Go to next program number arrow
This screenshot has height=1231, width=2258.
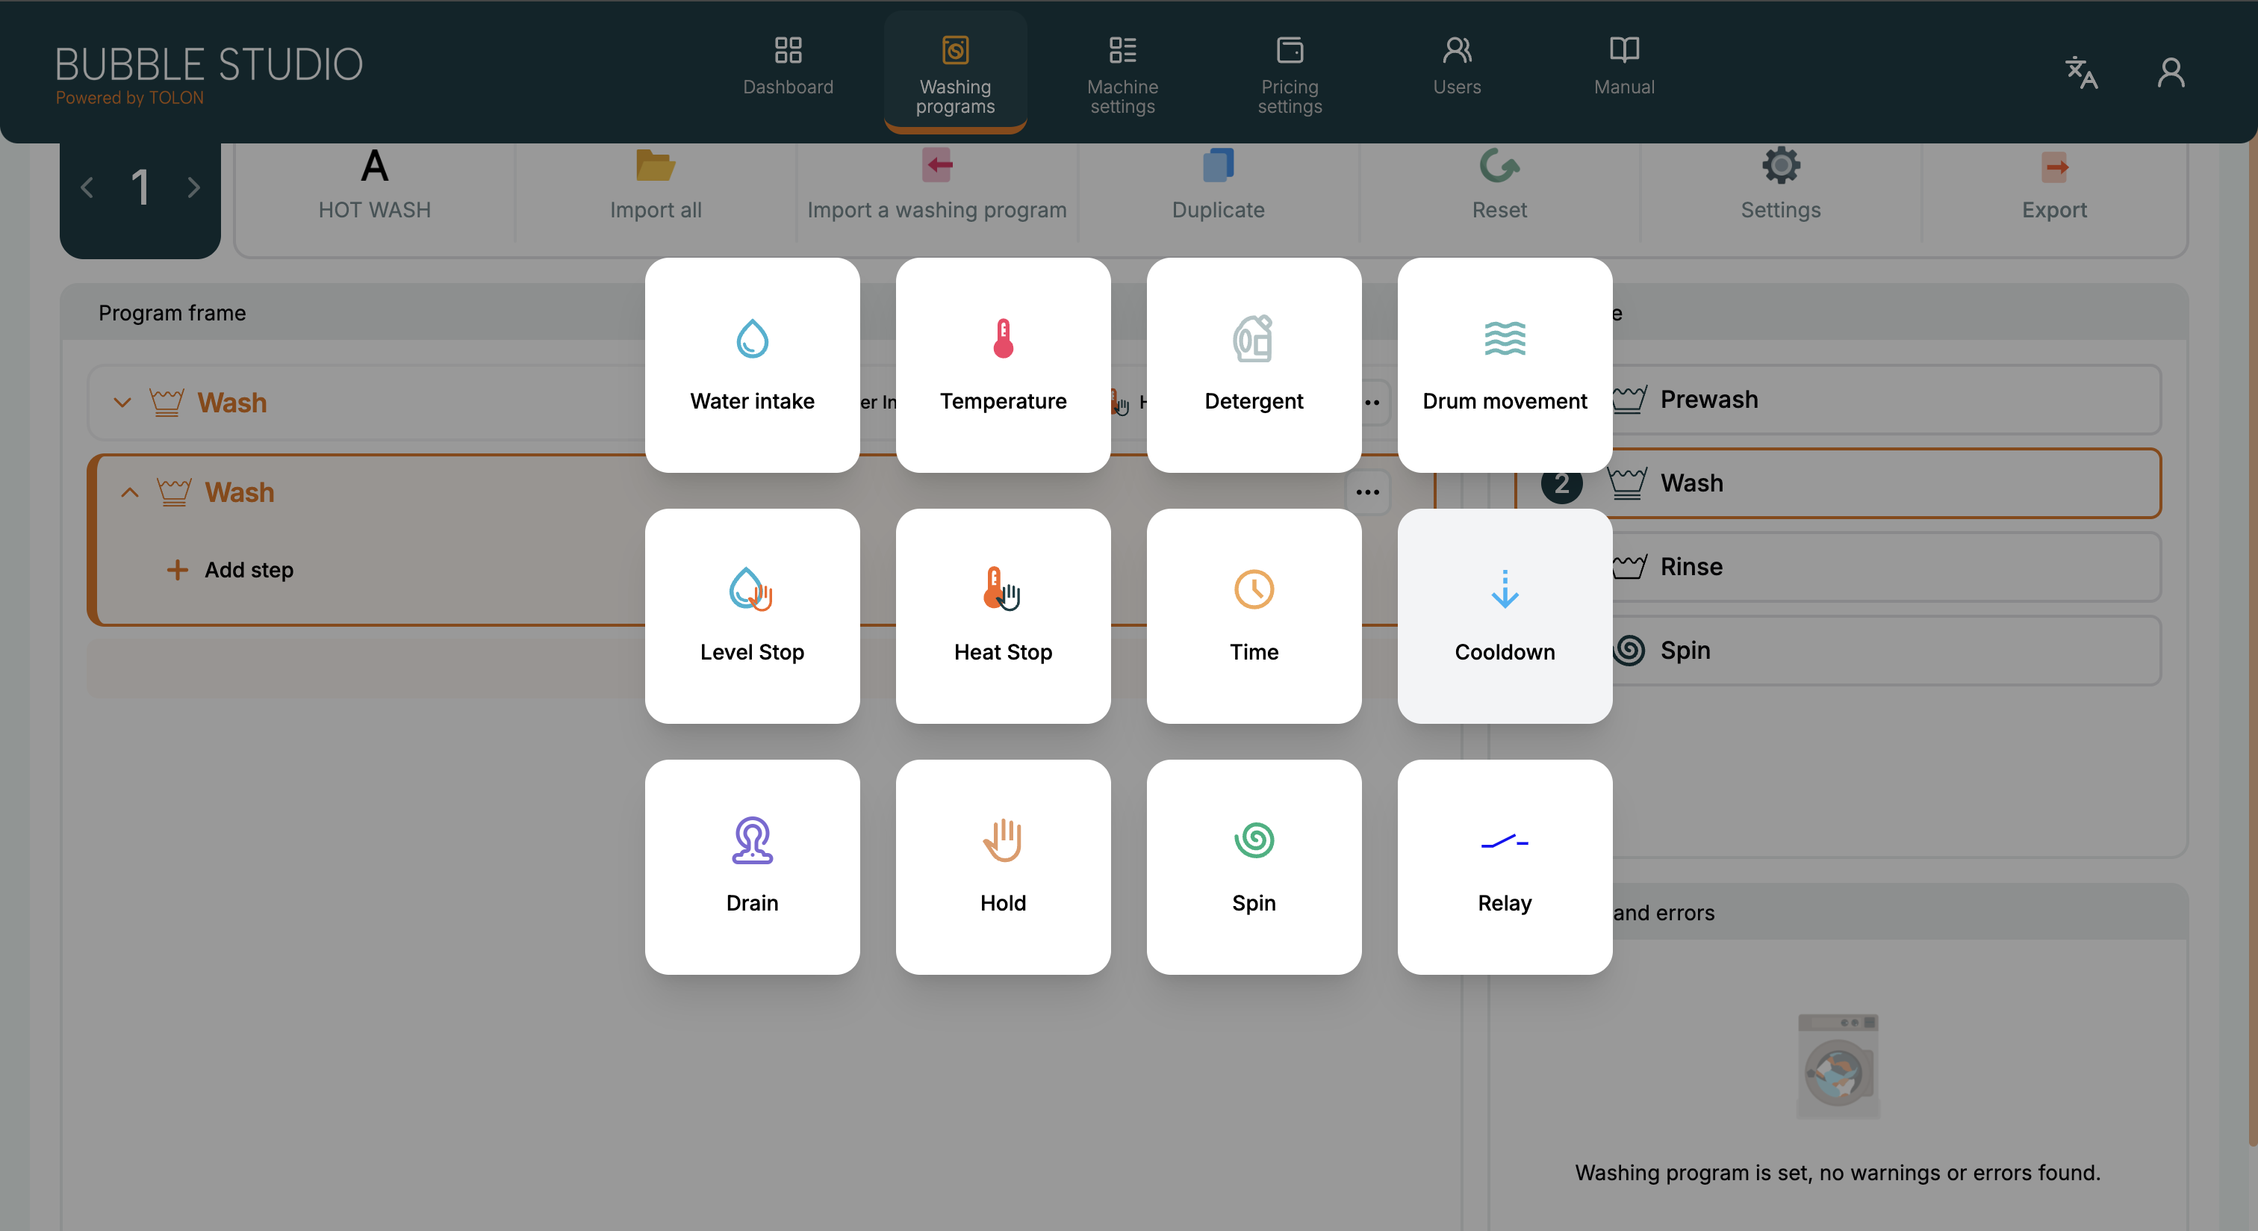pos(193,187)
